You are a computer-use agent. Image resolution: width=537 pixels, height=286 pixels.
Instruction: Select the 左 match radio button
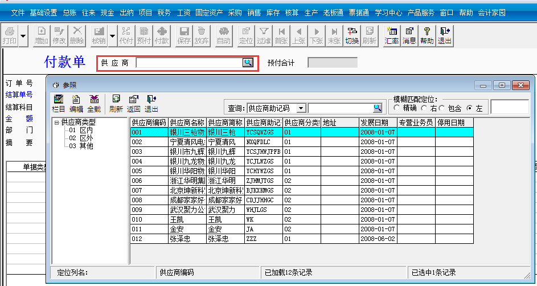(x=470, y=108)
